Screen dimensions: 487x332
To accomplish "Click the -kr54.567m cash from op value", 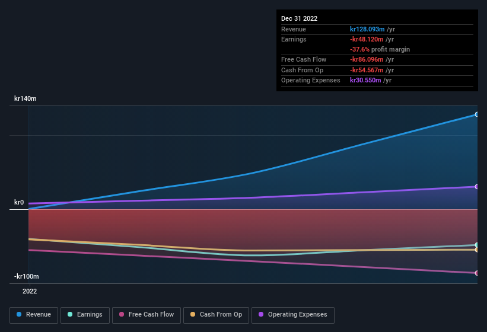I will (367, 70).
